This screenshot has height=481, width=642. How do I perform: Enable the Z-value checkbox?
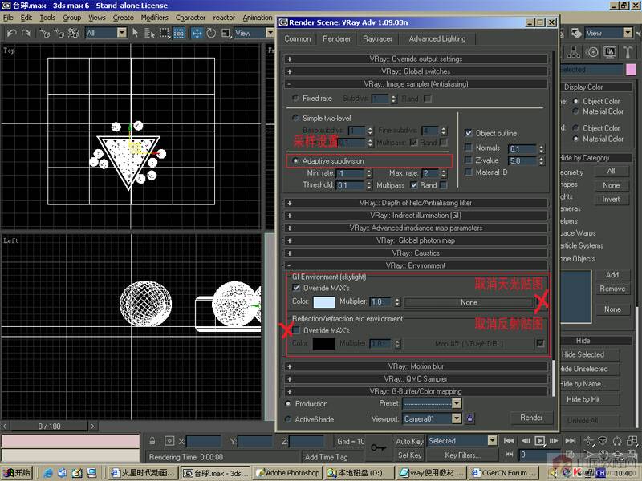(x=469, y=160)
